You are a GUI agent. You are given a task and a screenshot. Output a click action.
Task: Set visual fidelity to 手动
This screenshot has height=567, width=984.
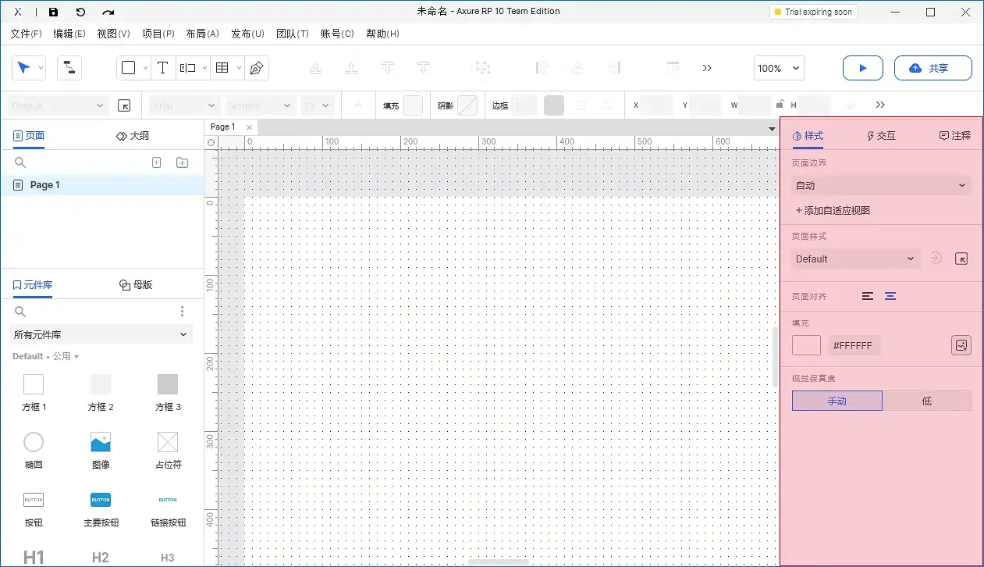pyautogui.click(x=837, y=401)
